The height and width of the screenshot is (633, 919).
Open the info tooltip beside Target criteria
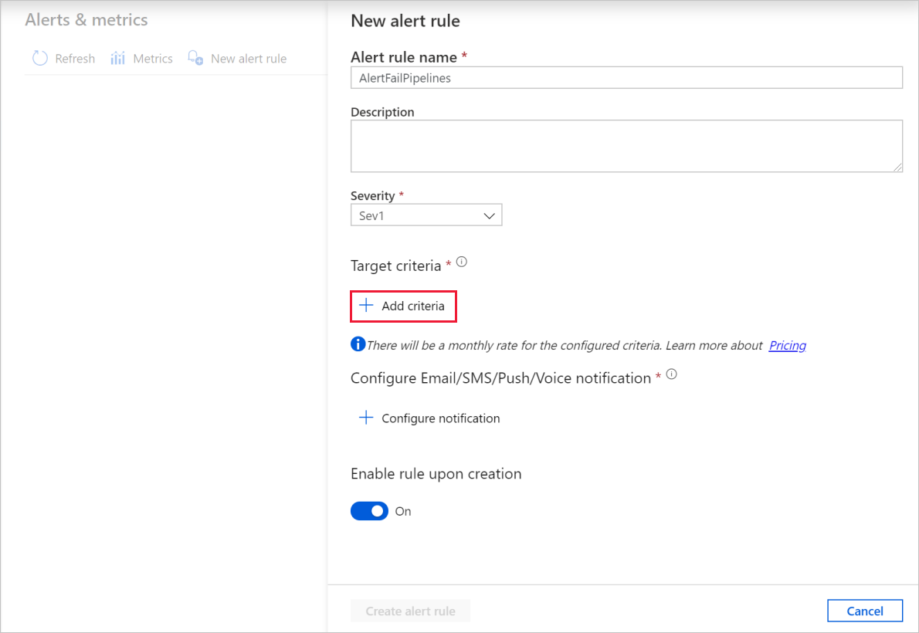pos(461,262)
